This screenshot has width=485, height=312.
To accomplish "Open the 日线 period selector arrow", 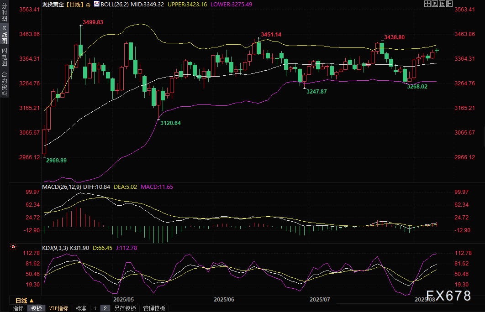I will coord(32,301).
